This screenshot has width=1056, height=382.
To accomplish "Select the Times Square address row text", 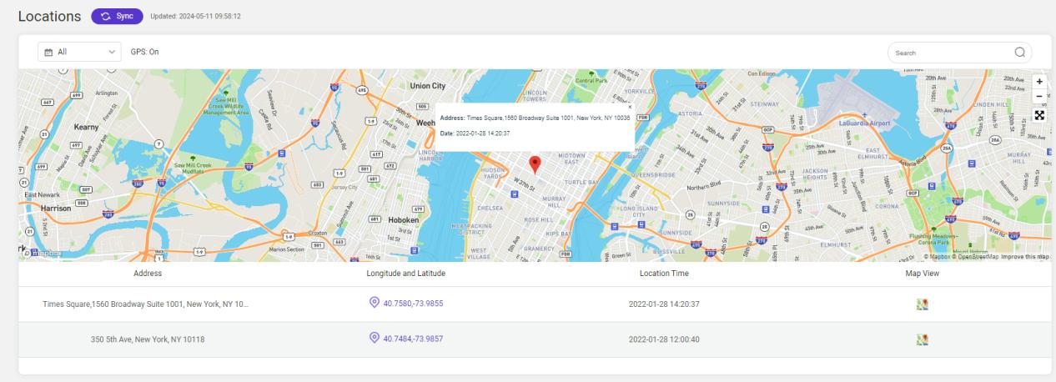I will click(x=146, y=304).
